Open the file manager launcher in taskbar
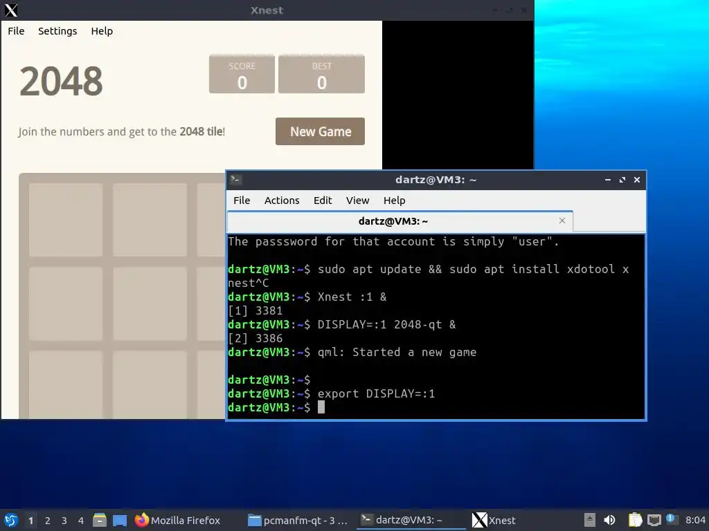This screenshot has width=709, height=531. 100,520
